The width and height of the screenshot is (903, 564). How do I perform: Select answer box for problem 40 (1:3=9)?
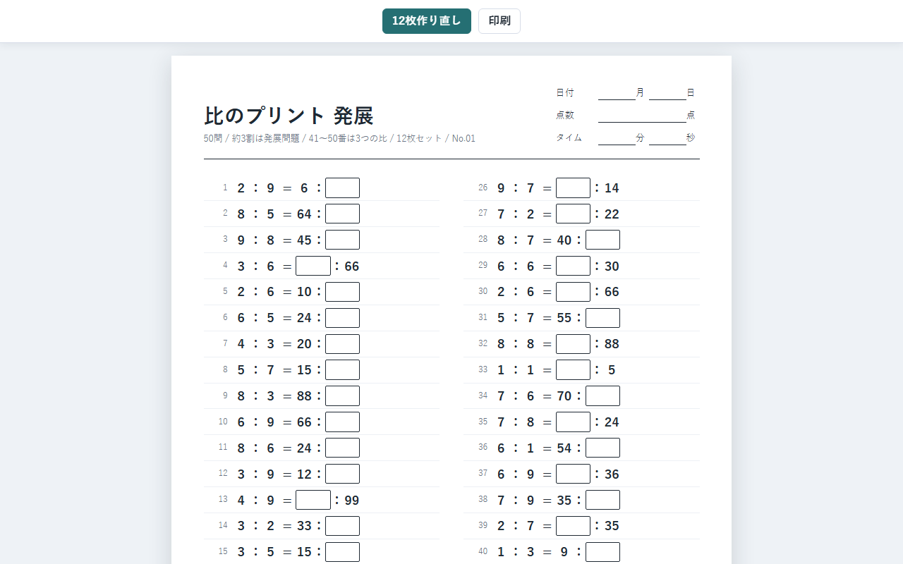coord(602,552)
